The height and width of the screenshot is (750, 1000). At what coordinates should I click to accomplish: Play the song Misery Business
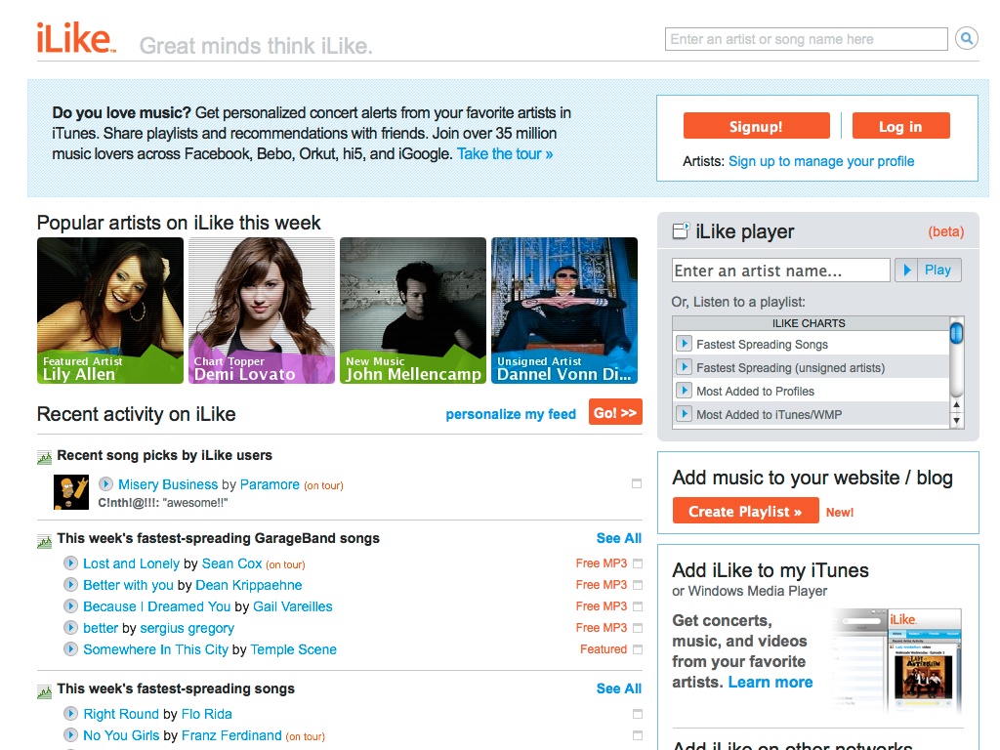(105, 484)
